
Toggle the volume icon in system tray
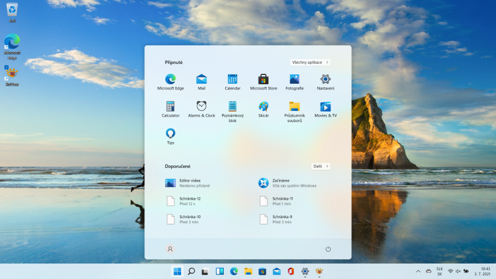tap(458, 271)
